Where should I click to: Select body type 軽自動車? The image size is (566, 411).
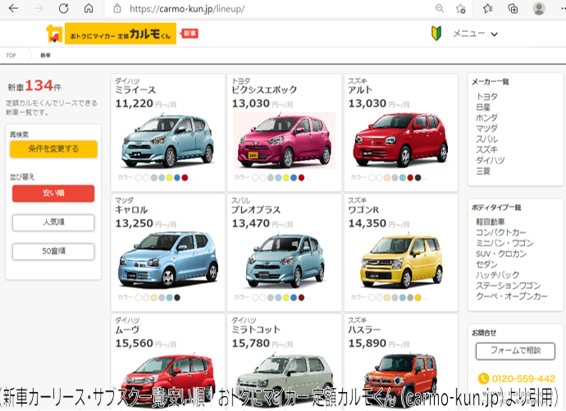(x=491, y=222)
